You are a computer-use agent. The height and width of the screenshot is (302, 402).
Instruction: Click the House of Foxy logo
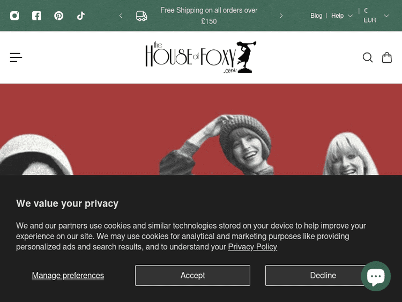(200, 57)
